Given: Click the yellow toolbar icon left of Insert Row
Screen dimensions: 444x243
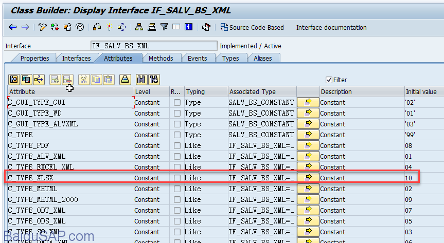Looking at the screenshot, I should (39, 80).
